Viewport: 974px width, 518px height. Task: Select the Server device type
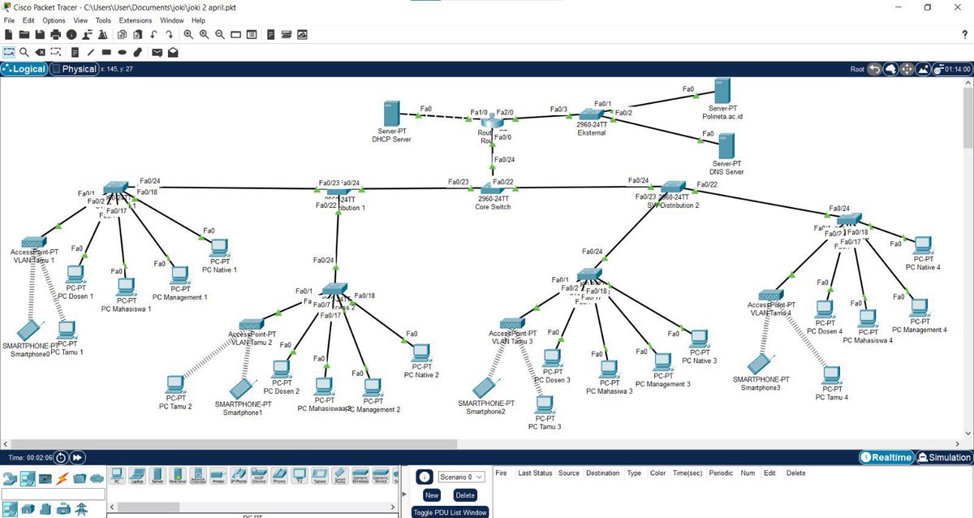[157, 477]
